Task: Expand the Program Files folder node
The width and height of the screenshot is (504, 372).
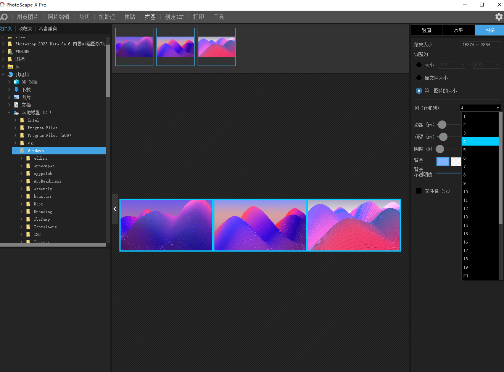Action: [x=15, y=128]
